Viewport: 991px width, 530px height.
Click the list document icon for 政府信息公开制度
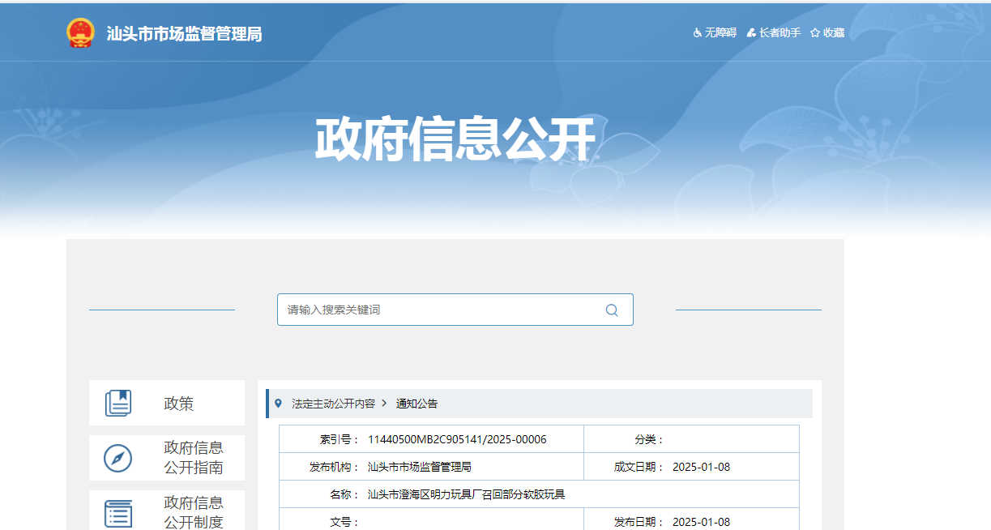pos(118,513)
